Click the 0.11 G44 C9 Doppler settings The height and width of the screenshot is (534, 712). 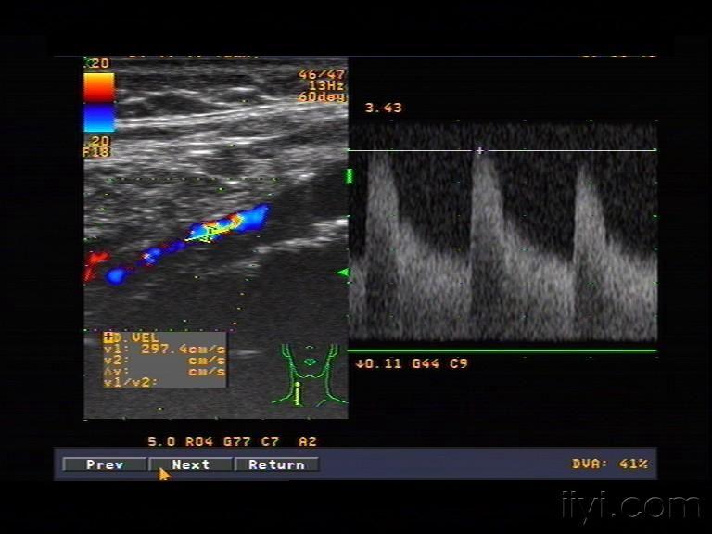(x=412, y=363)
